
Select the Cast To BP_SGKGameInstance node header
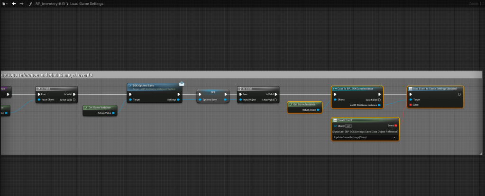click(357, 89)
